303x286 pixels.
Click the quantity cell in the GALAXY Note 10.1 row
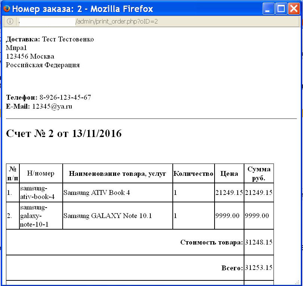click(193, 216)
